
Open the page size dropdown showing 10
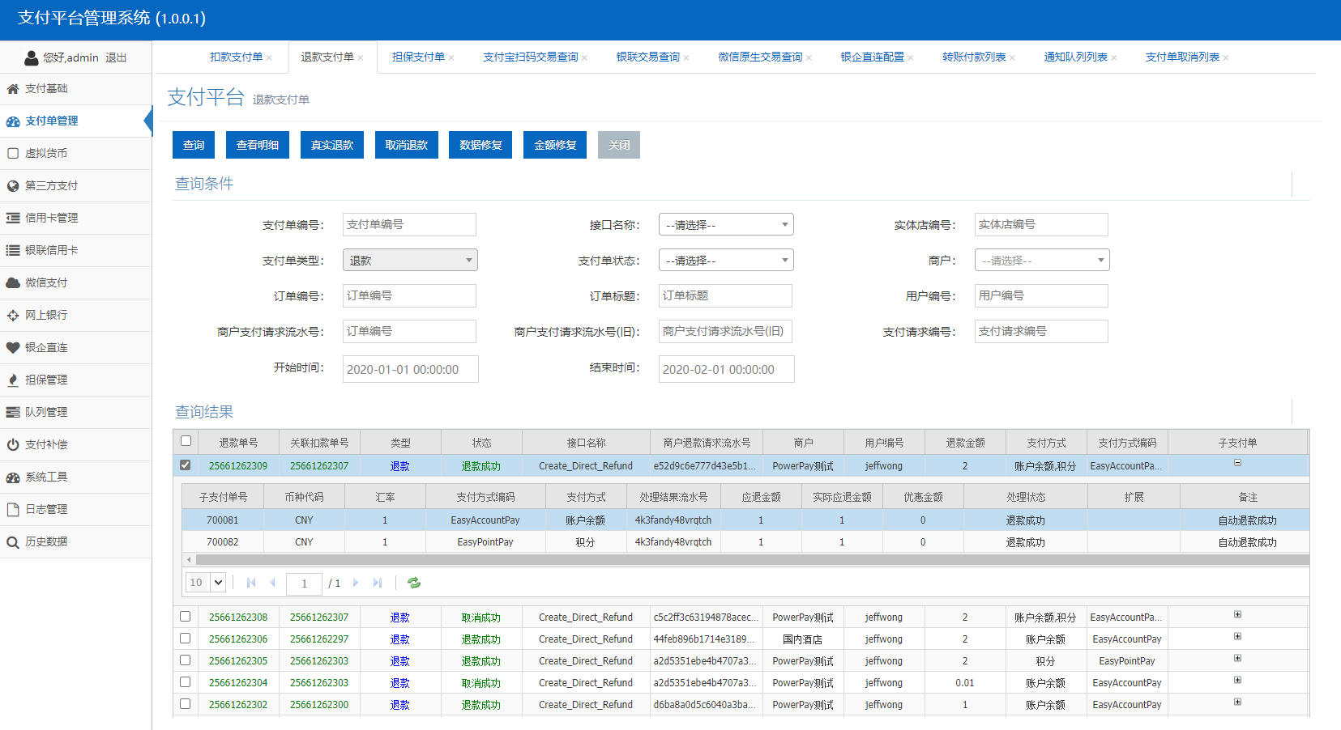(206, 583)
